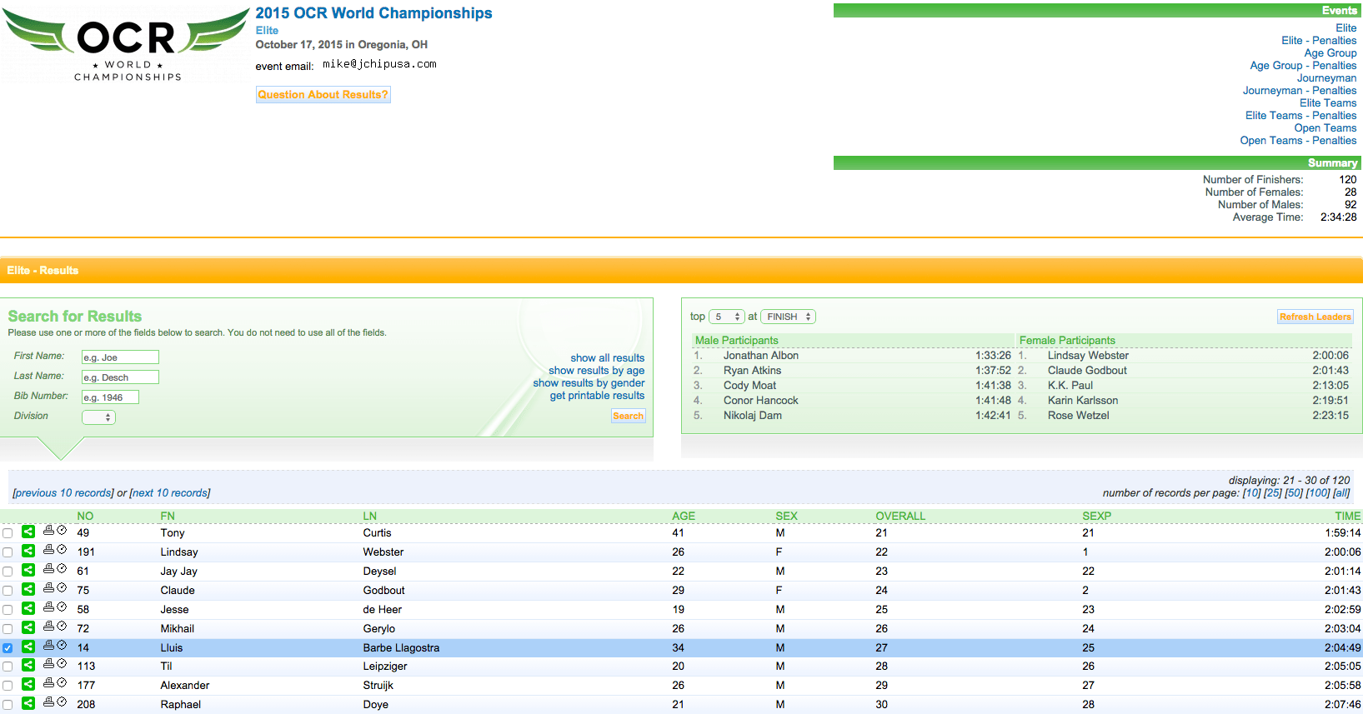This screenshot has width=1363, height=714.
Task: Click the print icon for Lindsay Webster
Action: 48,549
